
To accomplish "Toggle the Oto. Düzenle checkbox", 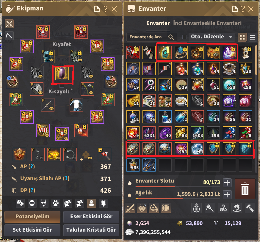I will click(x=184, y=37).
